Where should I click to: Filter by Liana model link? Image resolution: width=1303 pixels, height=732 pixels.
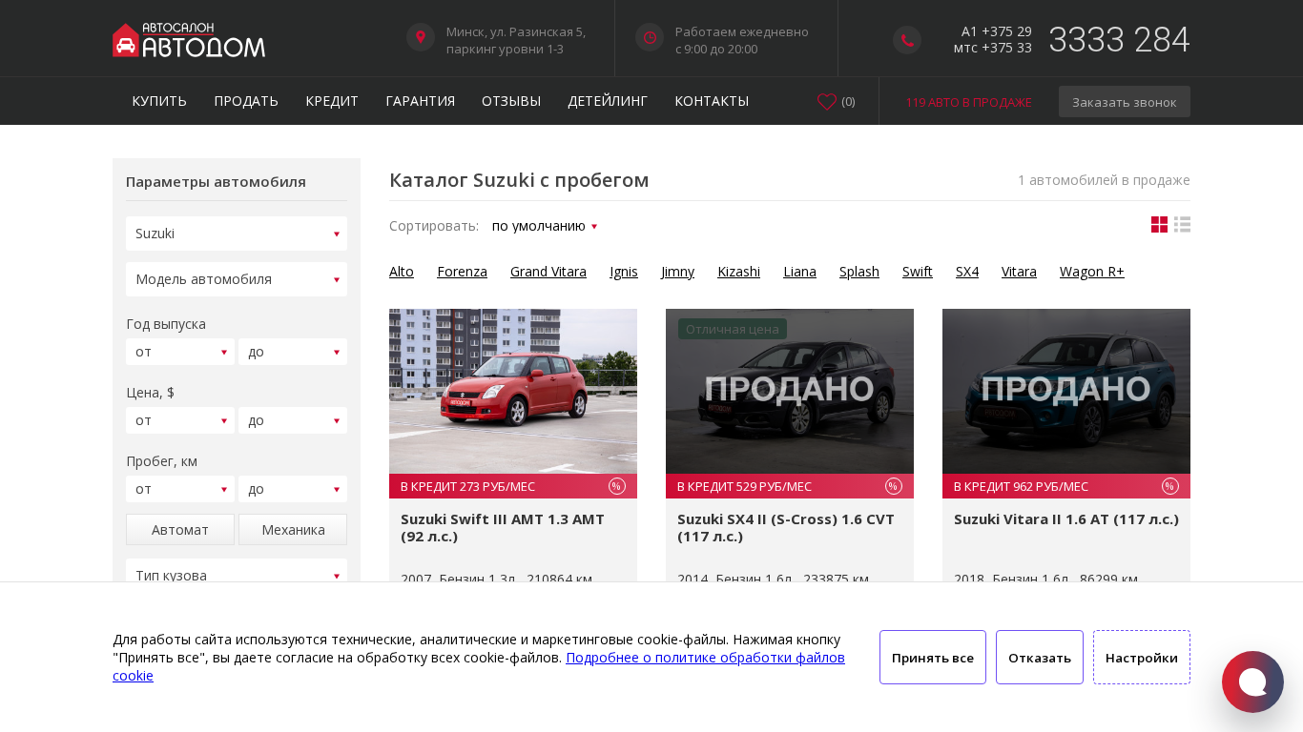800,272
